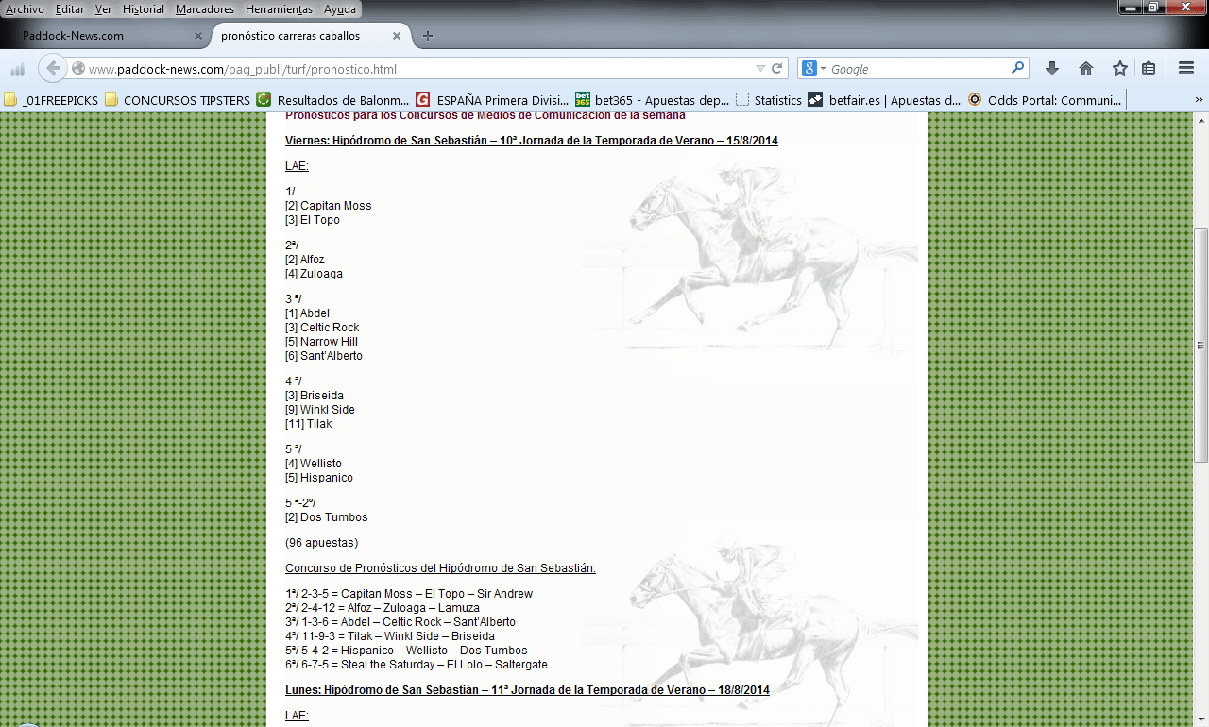Open URL history dropdown arrow
This screenshot has width=1209, height=727.
760,69
